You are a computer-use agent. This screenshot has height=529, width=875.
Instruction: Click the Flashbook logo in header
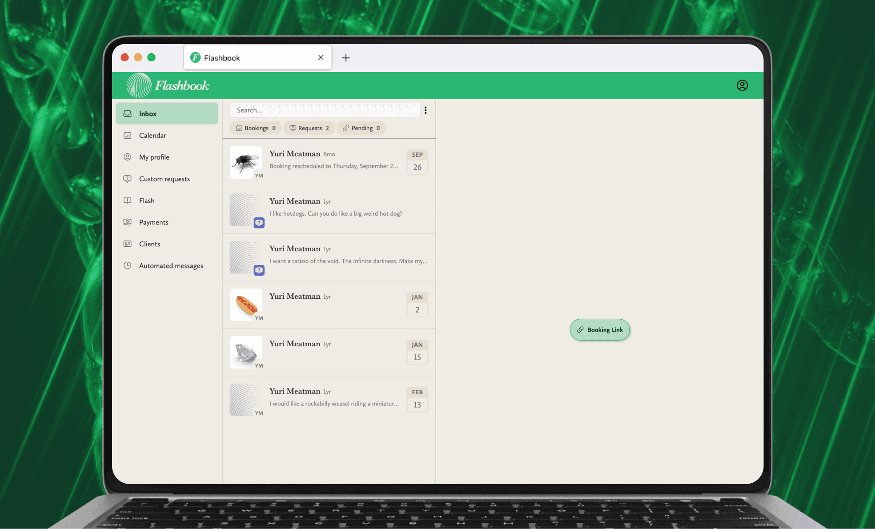point(168,85)
